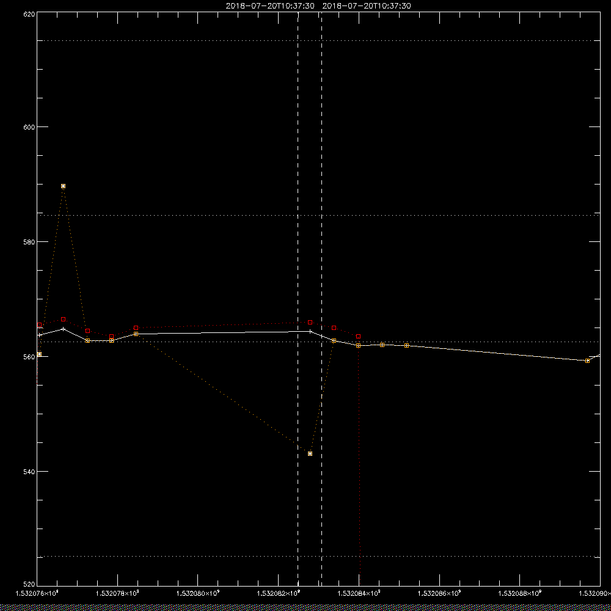Click the dotted horizontal line near 585
The width and height of the screenshot is (611, 611).
tap(318, 215)
